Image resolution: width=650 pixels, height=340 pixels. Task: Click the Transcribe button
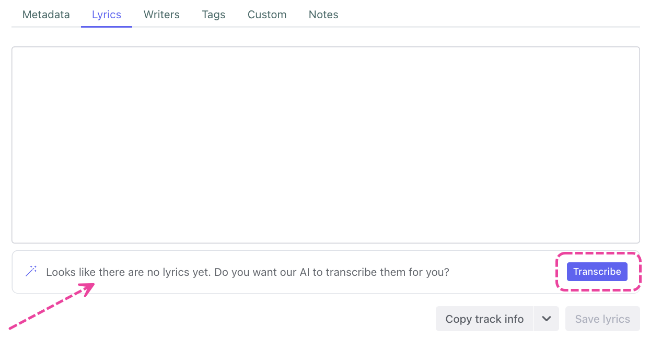click(x=597, y=272)
